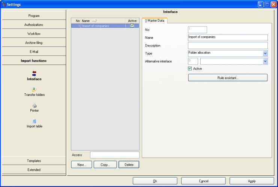The image size is (278, 187).
Task: Open the E-Mail section
Action: pyautogui.click(x=34, y=52)
